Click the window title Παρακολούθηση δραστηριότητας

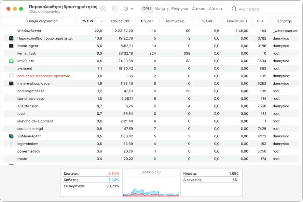pyautogui.click(x=63, y=7)
